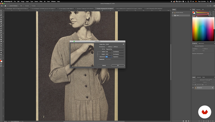Viewport: 215px width, 122px height.
Task: Click OK in Image Size dialog
Action: (x=118, y=65)
